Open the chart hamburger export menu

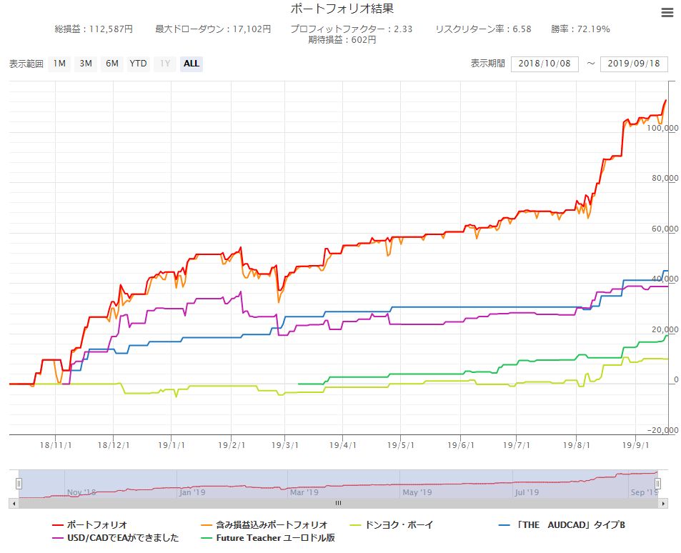tap(667, 13)
